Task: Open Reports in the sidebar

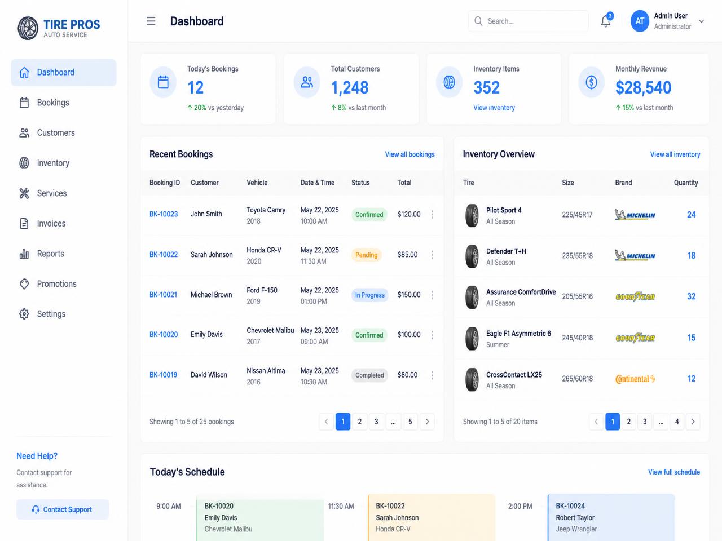Action: click(x=64, y=254)
